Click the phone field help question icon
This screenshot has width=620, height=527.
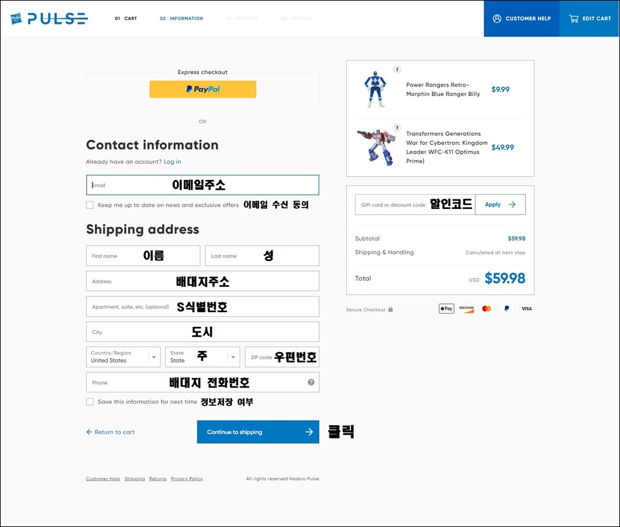pos(311,382)
